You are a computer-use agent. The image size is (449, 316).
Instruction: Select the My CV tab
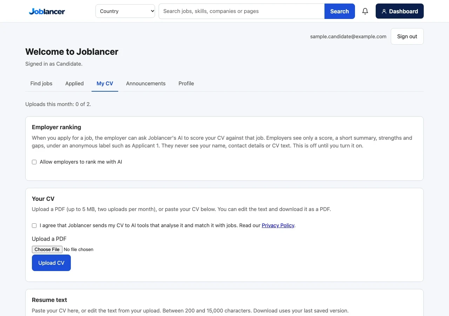click(x=105, y=84)
